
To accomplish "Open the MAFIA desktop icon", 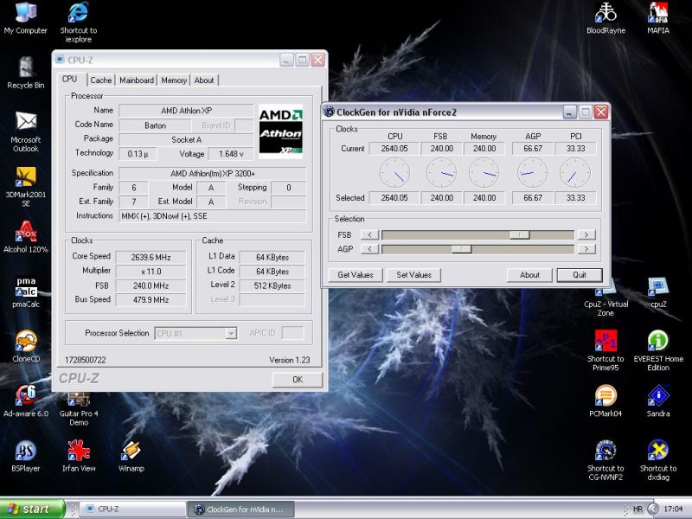I will (x=657, y=12).
